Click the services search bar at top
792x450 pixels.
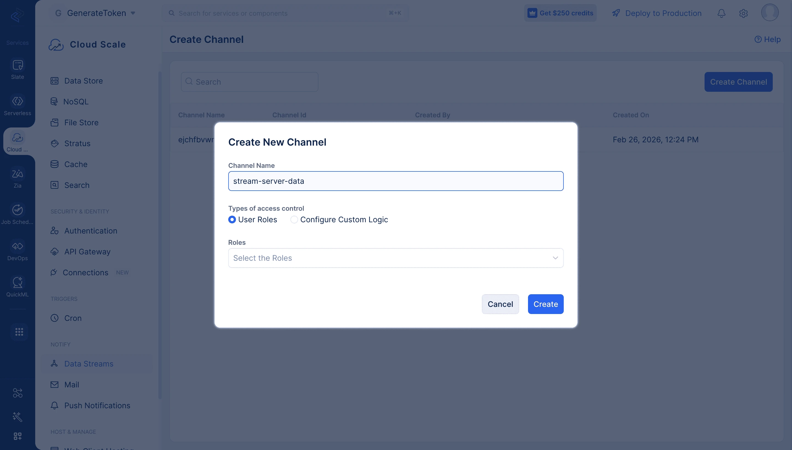(x=285, y=13)
